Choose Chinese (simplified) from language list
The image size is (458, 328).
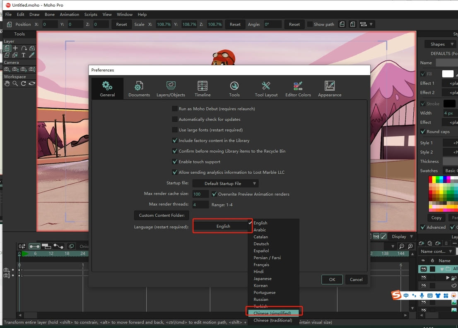point(272,313)
